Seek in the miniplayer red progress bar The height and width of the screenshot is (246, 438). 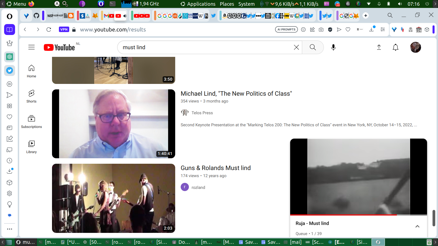pos(359,215)
